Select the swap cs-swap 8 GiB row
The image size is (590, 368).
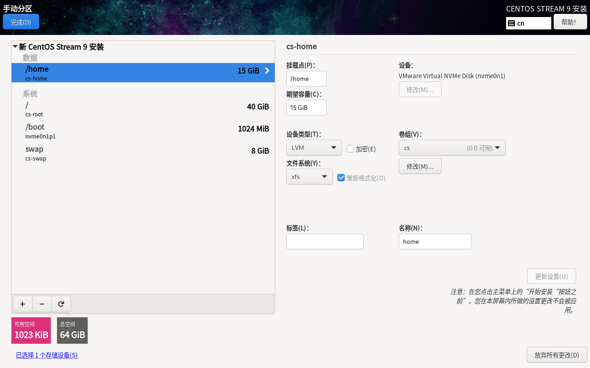(143, 153)
